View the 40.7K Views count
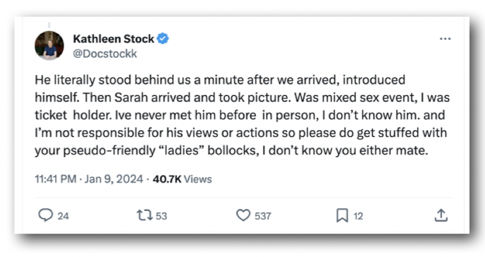 167,179
